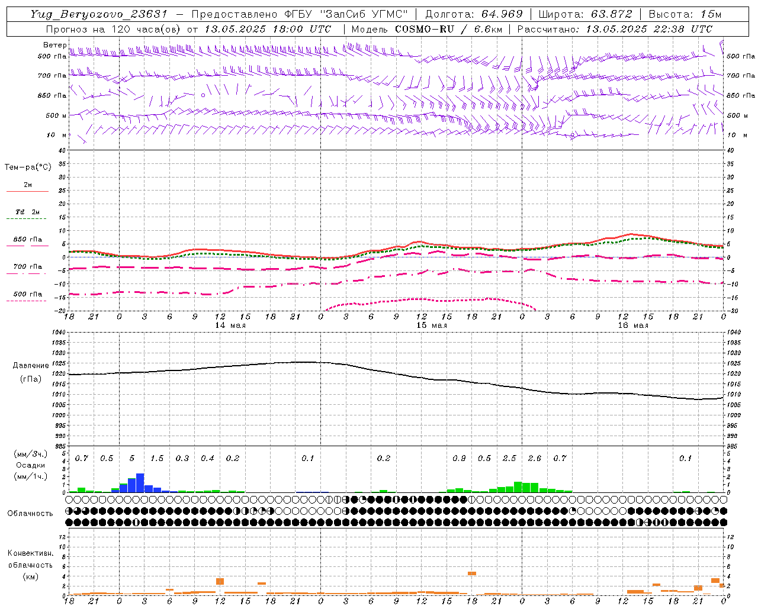Image resolution: width=758 pixels, height=606 pixels.
Task: Click the 0.3 precipitation total
Action: (182, 459)
